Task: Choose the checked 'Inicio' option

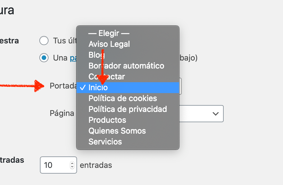Action: click(x=128, y=88)
